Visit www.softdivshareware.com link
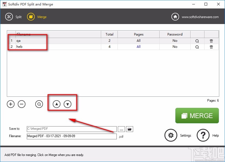Screen dimensions: 225x162 200,17
